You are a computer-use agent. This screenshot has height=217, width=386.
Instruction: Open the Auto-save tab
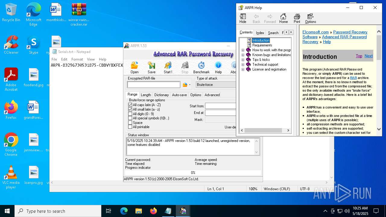pyautogui.click(x=179, y=95)
